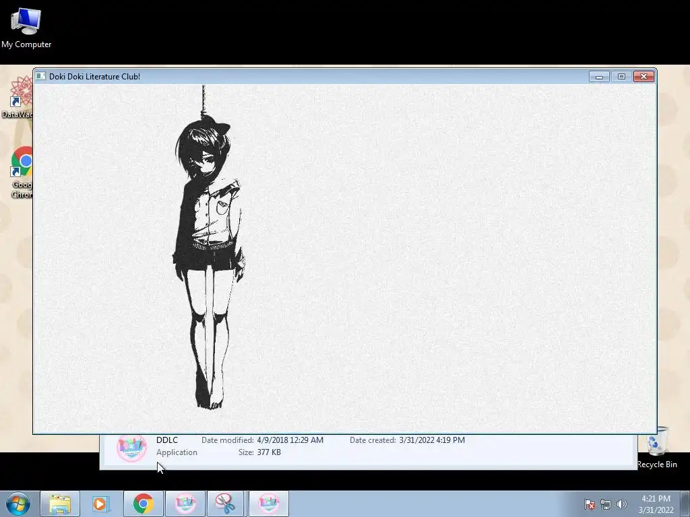Click the hanging figure image in the game
Viewport: 690px width, 517px height.
(209, 247)
